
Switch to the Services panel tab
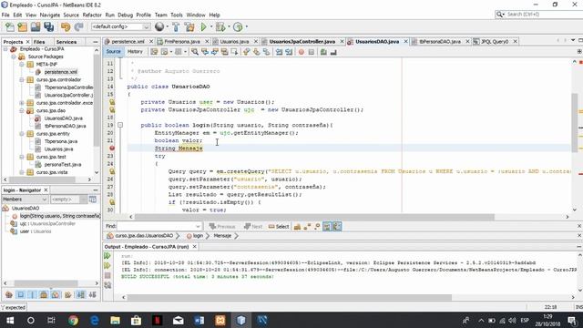tap(66, 42)
